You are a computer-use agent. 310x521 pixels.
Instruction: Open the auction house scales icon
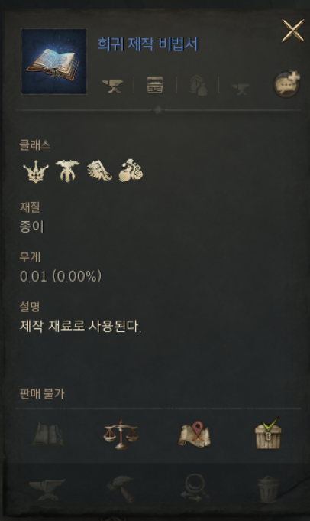121,435
